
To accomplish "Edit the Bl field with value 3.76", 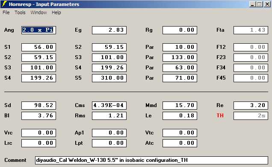I will [x=38, y=116].
